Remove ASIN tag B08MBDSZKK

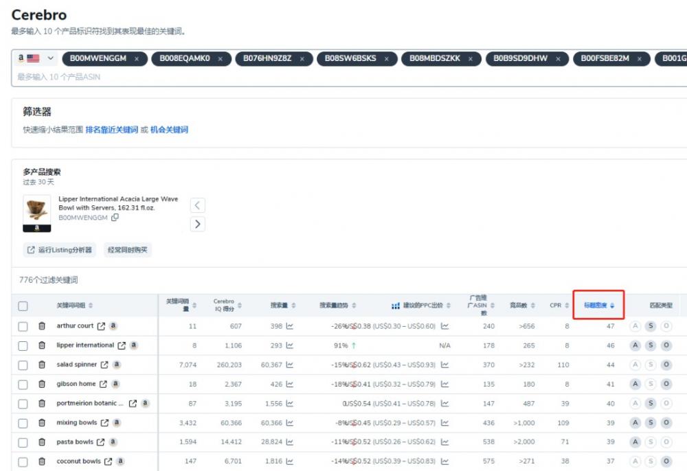[470, 58]
